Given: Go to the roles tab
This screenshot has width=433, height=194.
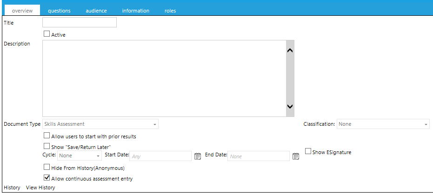Looking at the screenshot, I should coord(170,11).
